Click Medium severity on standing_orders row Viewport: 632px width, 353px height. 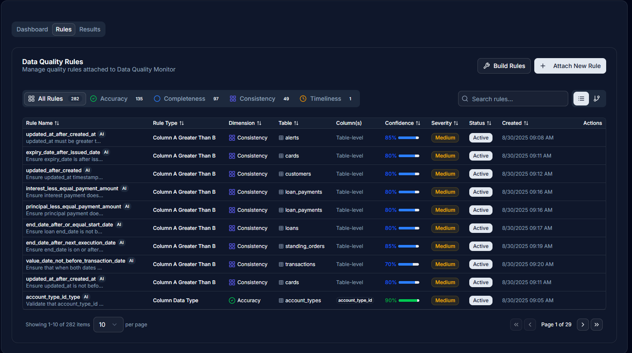[445, 246]
